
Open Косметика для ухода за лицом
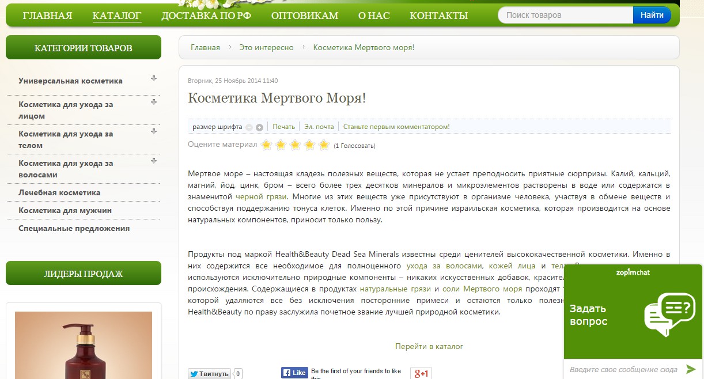click(66, 110)
